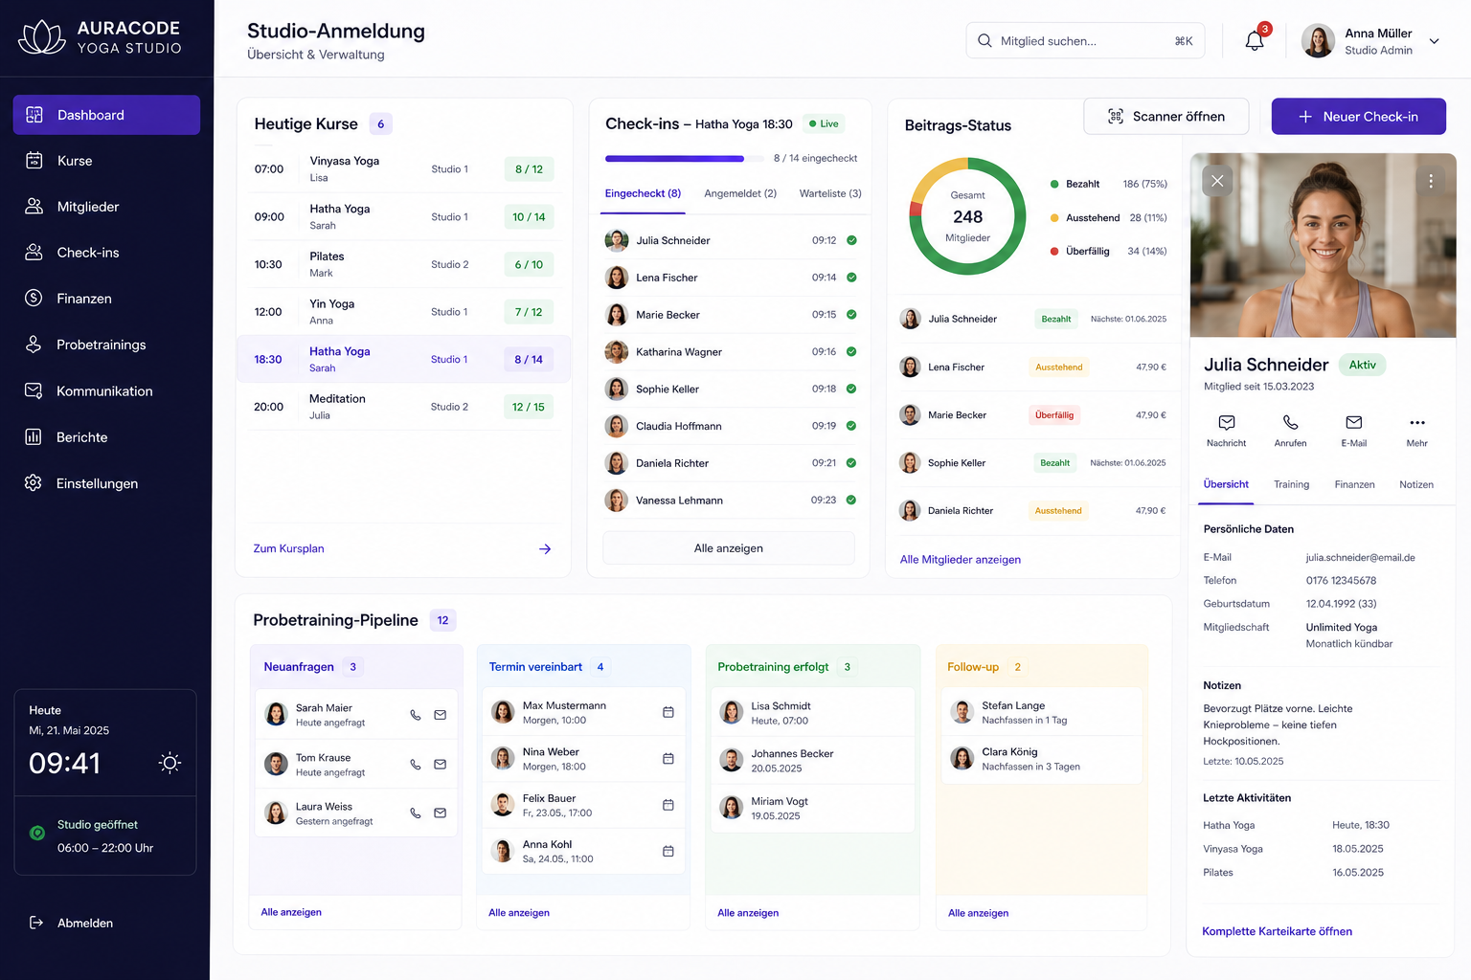The width and height of the screenshot is (1471, 980).
Task: Open the Anna Müller account dropdown
Action: (1434, 41)
